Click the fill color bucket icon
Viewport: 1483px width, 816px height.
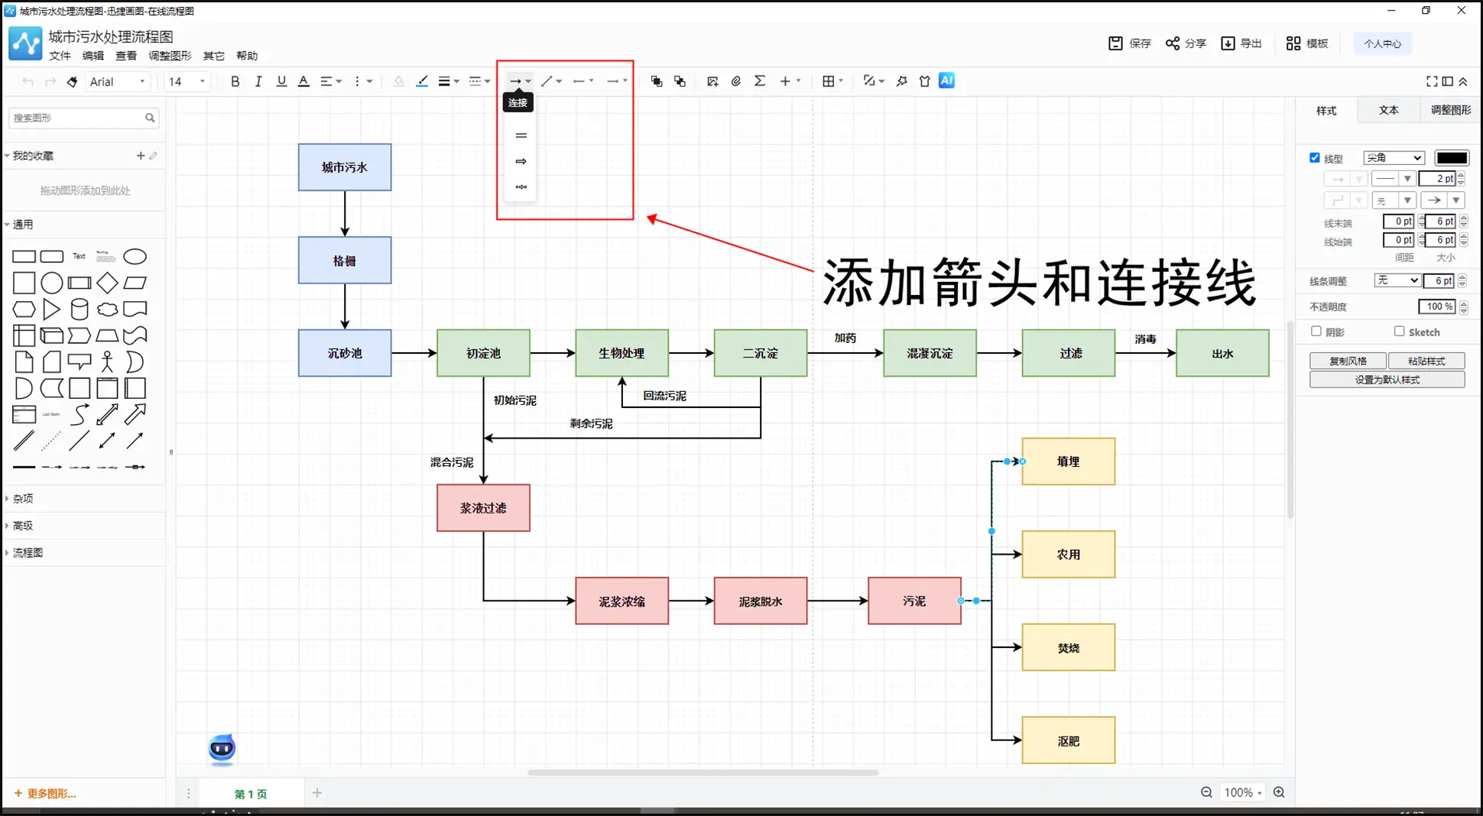(x=398, y=81)
